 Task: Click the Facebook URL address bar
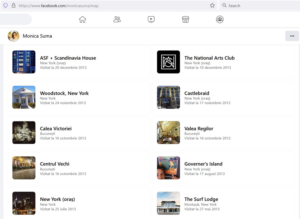tap(111, 6)
